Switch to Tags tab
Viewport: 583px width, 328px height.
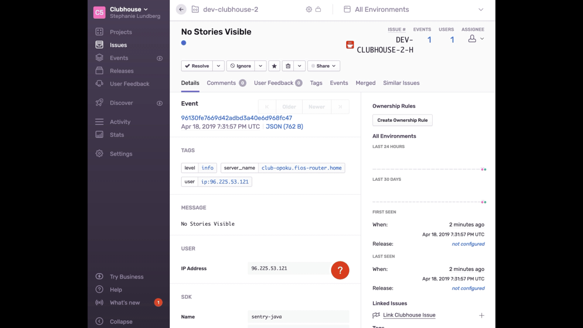316,83
